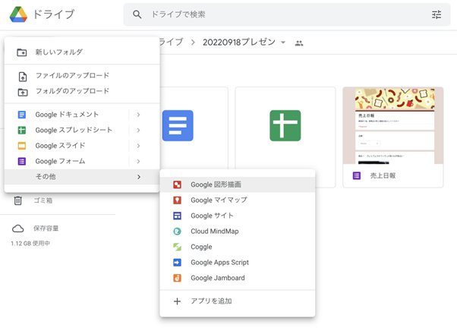
Task: Choose Cloud MindMap in submenu
Action: coord(238,232)
